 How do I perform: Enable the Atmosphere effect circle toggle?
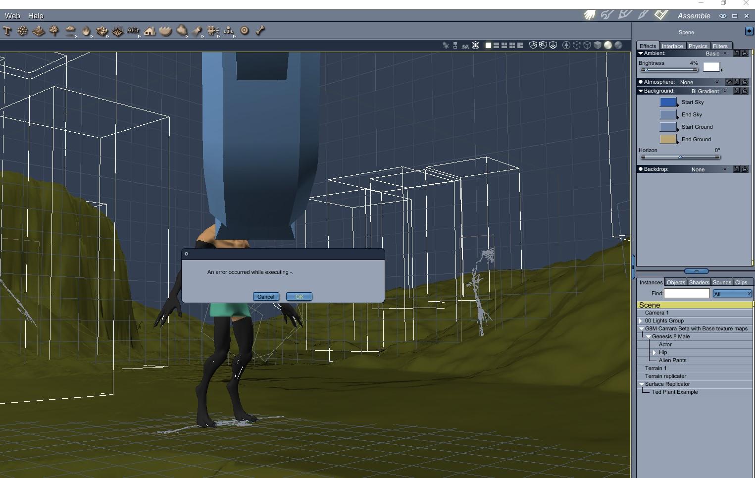coord(641,82)
